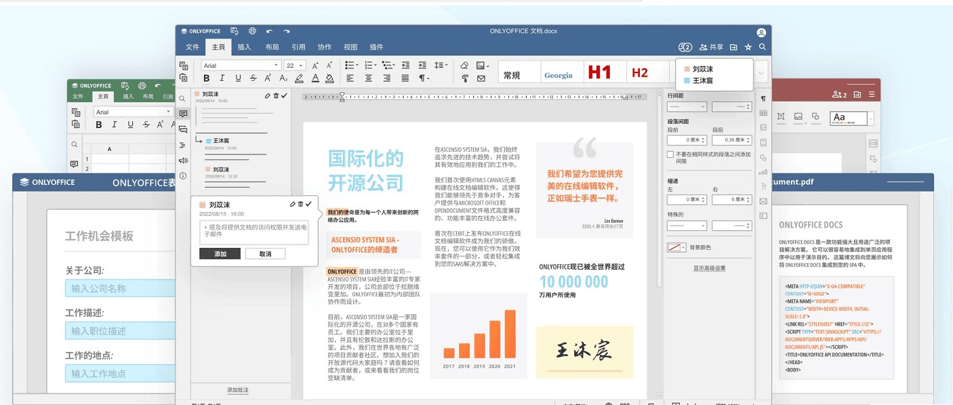Switch to the 布局 tab in document editor
953x405 pixels.
tap(272, 47)
